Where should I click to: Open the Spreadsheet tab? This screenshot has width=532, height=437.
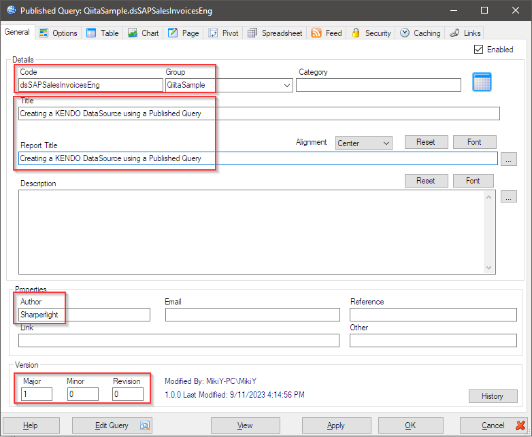click(275, 33)
